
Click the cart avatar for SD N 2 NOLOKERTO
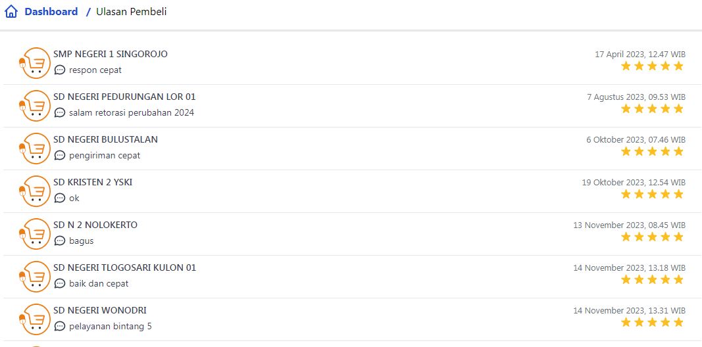point(36,234)
